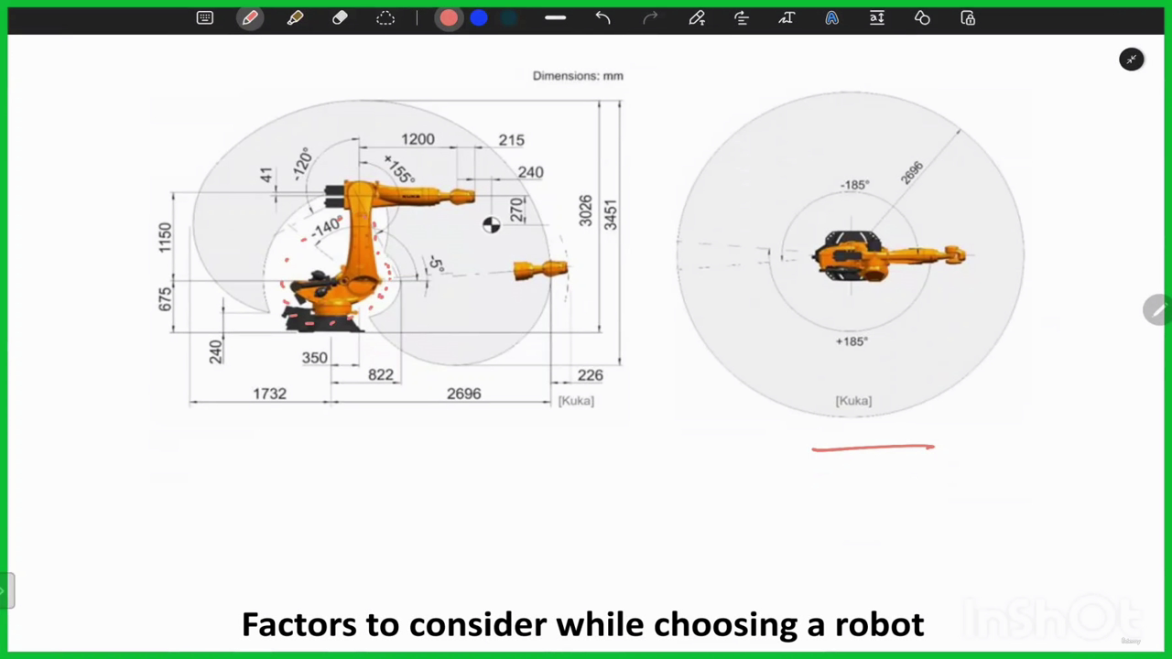Exit full screen with collapse button

pos(1132,59)
